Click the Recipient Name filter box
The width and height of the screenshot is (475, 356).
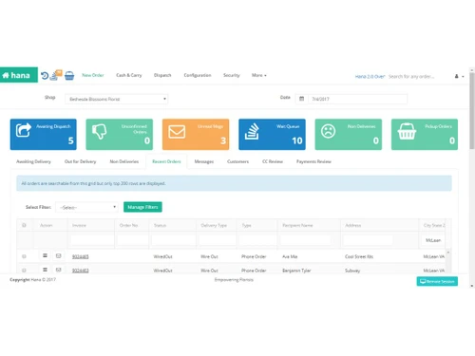[306, 240]
